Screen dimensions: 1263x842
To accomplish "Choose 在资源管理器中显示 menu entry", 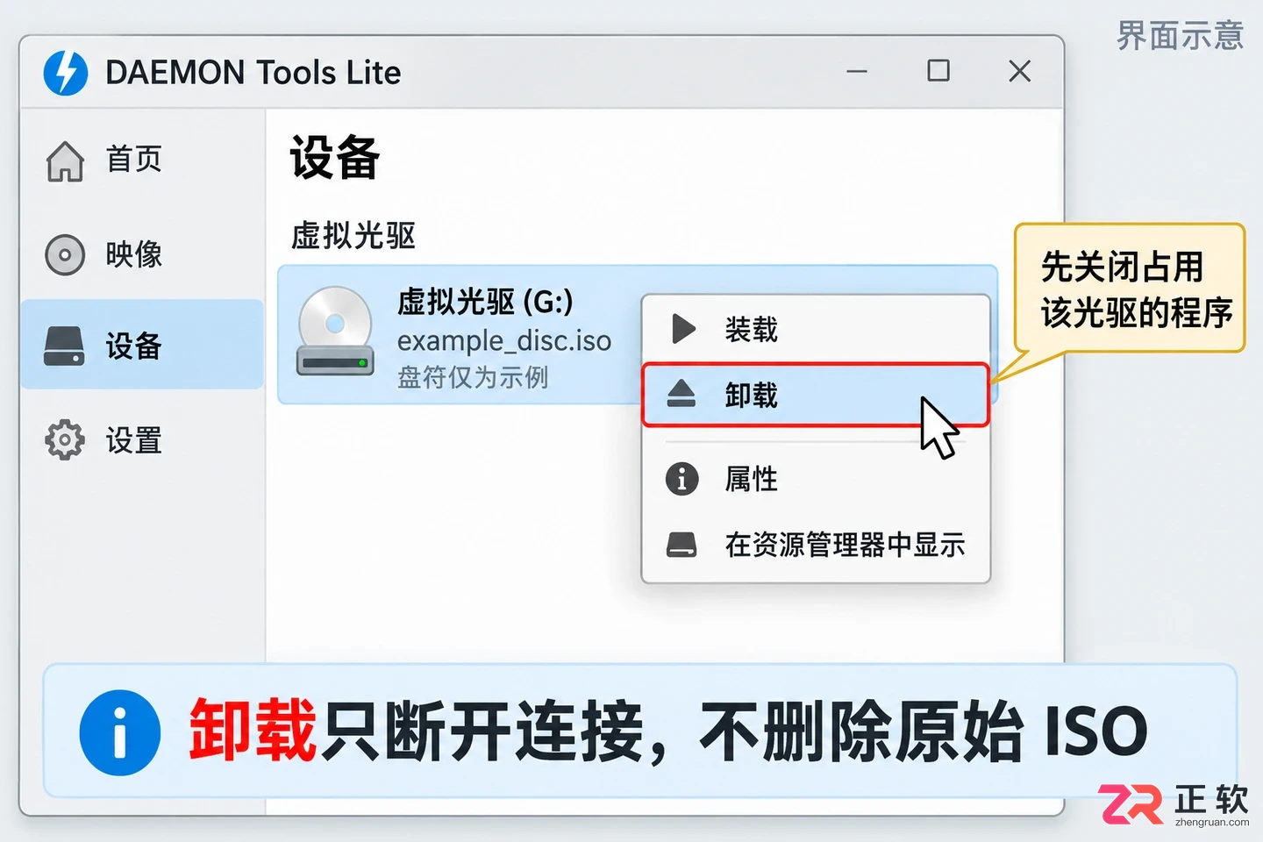I will [x=846, y=545].
